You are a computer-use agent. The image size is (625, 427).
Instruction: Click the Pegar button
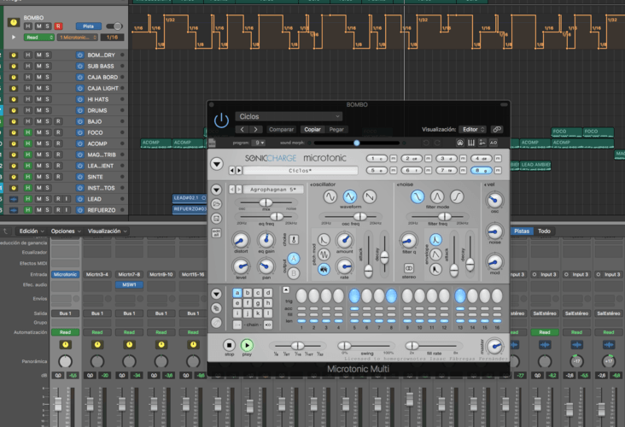coord(336,129)
